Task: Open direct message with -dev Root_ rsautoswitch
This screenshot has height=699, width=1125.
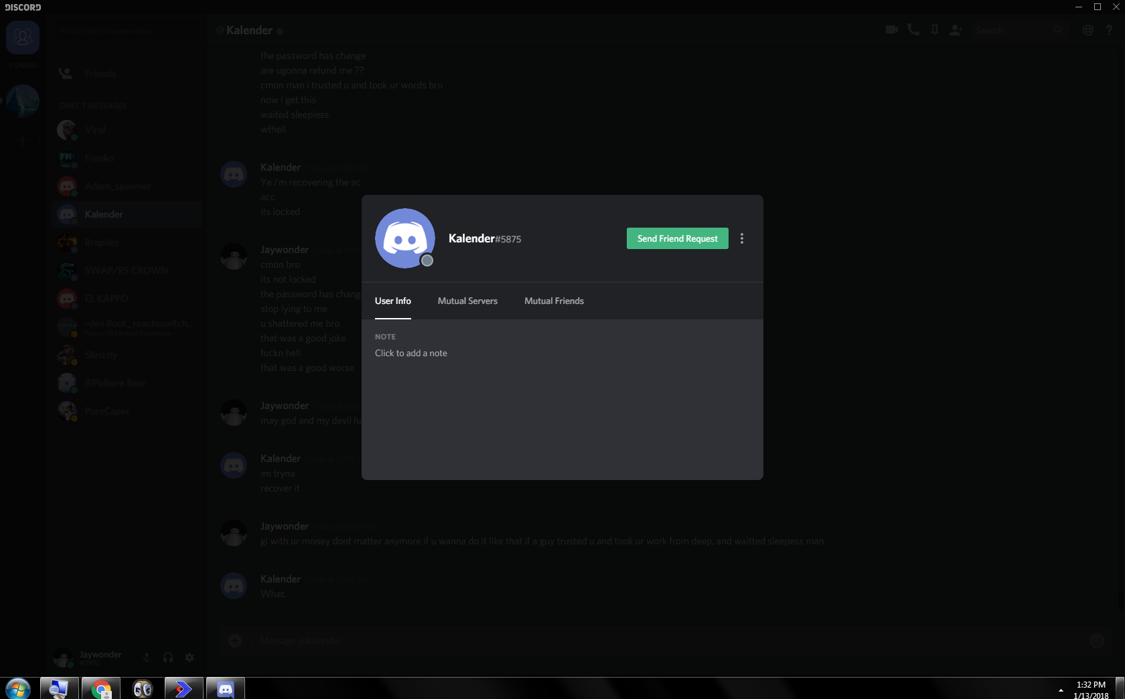Action: tap(127, 327)
